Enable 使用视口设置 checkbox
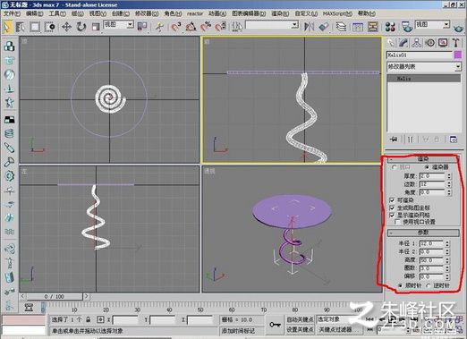467x339 pixels. pos(397,222)
